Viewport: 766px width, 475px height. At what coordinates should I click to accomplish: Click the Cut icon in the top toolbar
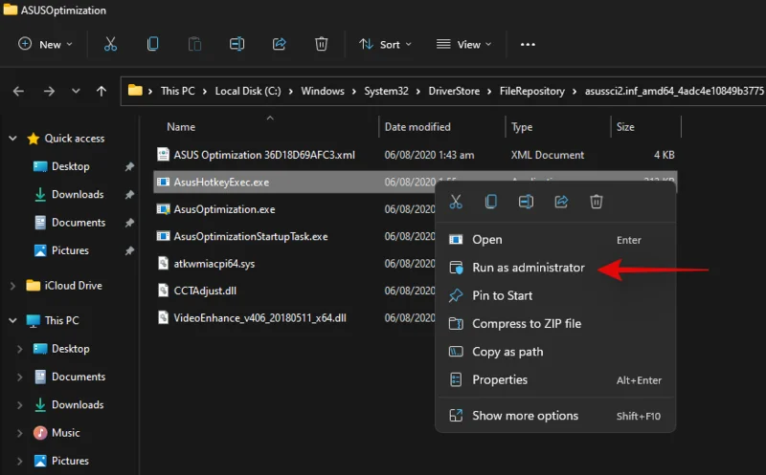click(x=110, y=44)
